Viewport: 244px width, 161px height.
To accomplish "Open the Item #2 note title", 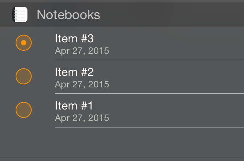I will point(74,72).
